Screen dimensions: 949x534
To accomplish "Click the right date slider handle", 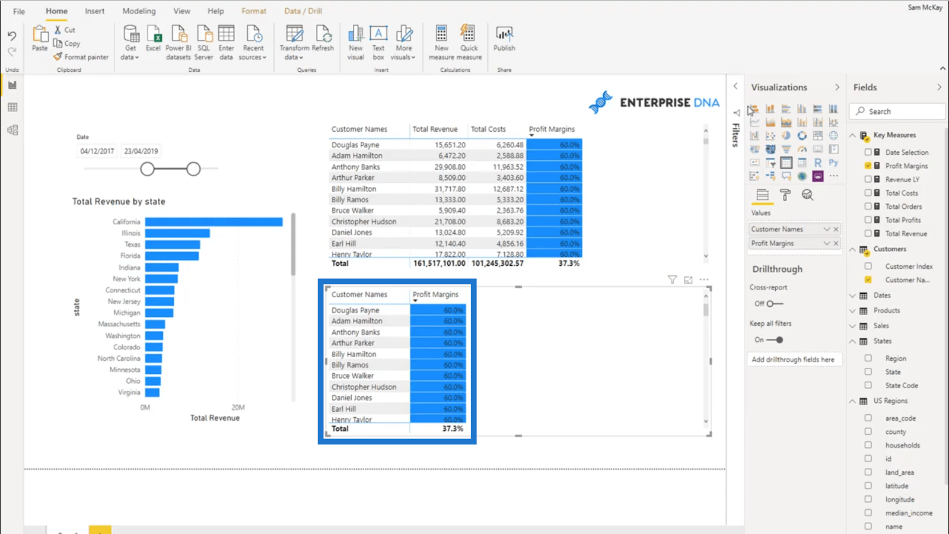I will click(193, 169).
